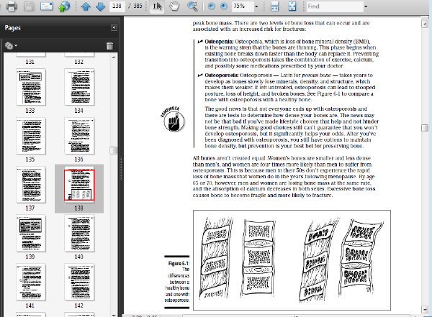This screenshot has height=317, width=432.
Task: Open the zoom level dropdown arrow
Action: [256, 6]
